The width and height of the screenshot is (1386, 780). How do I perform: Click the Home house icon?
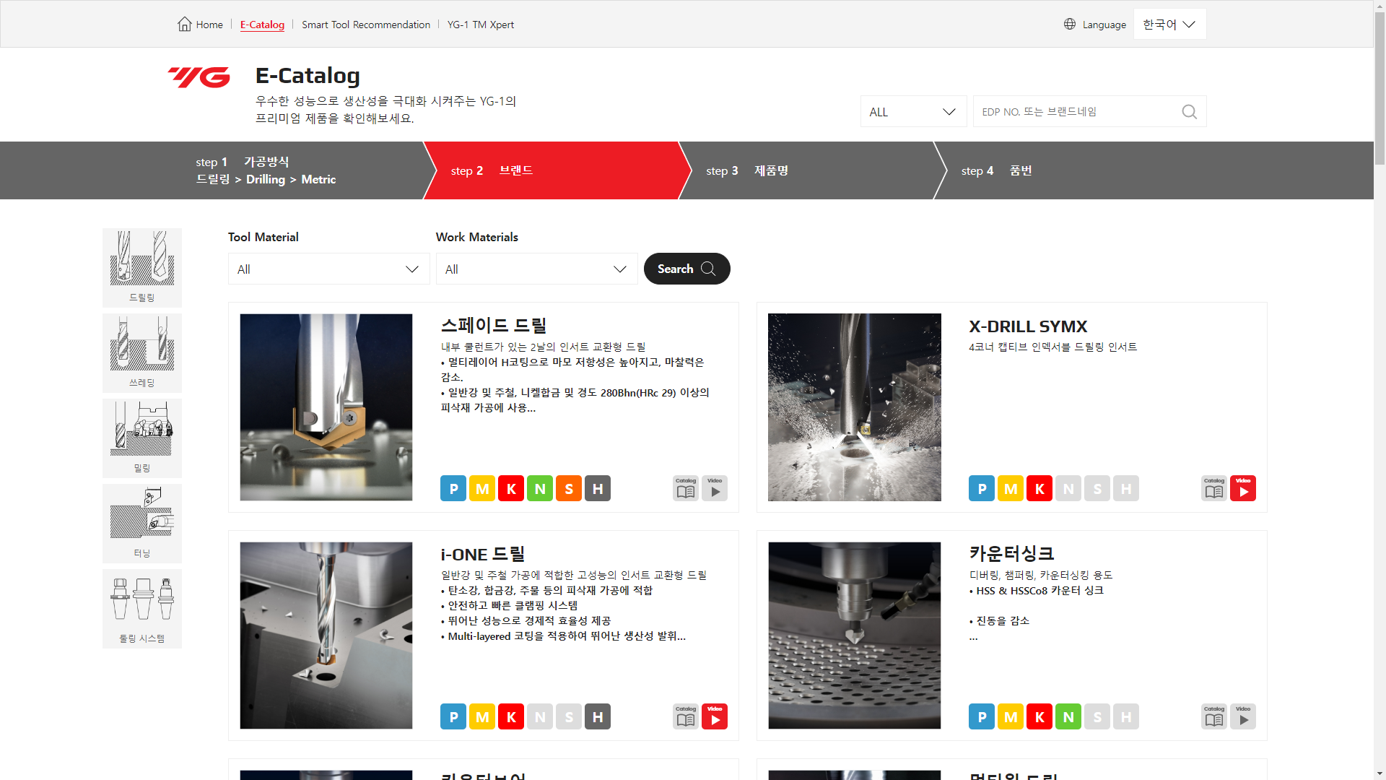click(x=185, y=24)
